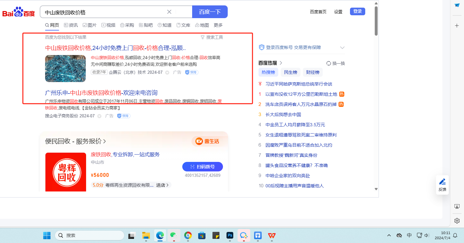Click the blue 登录 button

357,11
